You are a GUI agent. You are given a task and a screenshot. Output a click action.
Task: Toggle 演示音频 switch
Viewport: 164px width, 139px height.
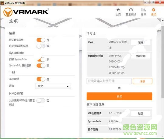41,79
